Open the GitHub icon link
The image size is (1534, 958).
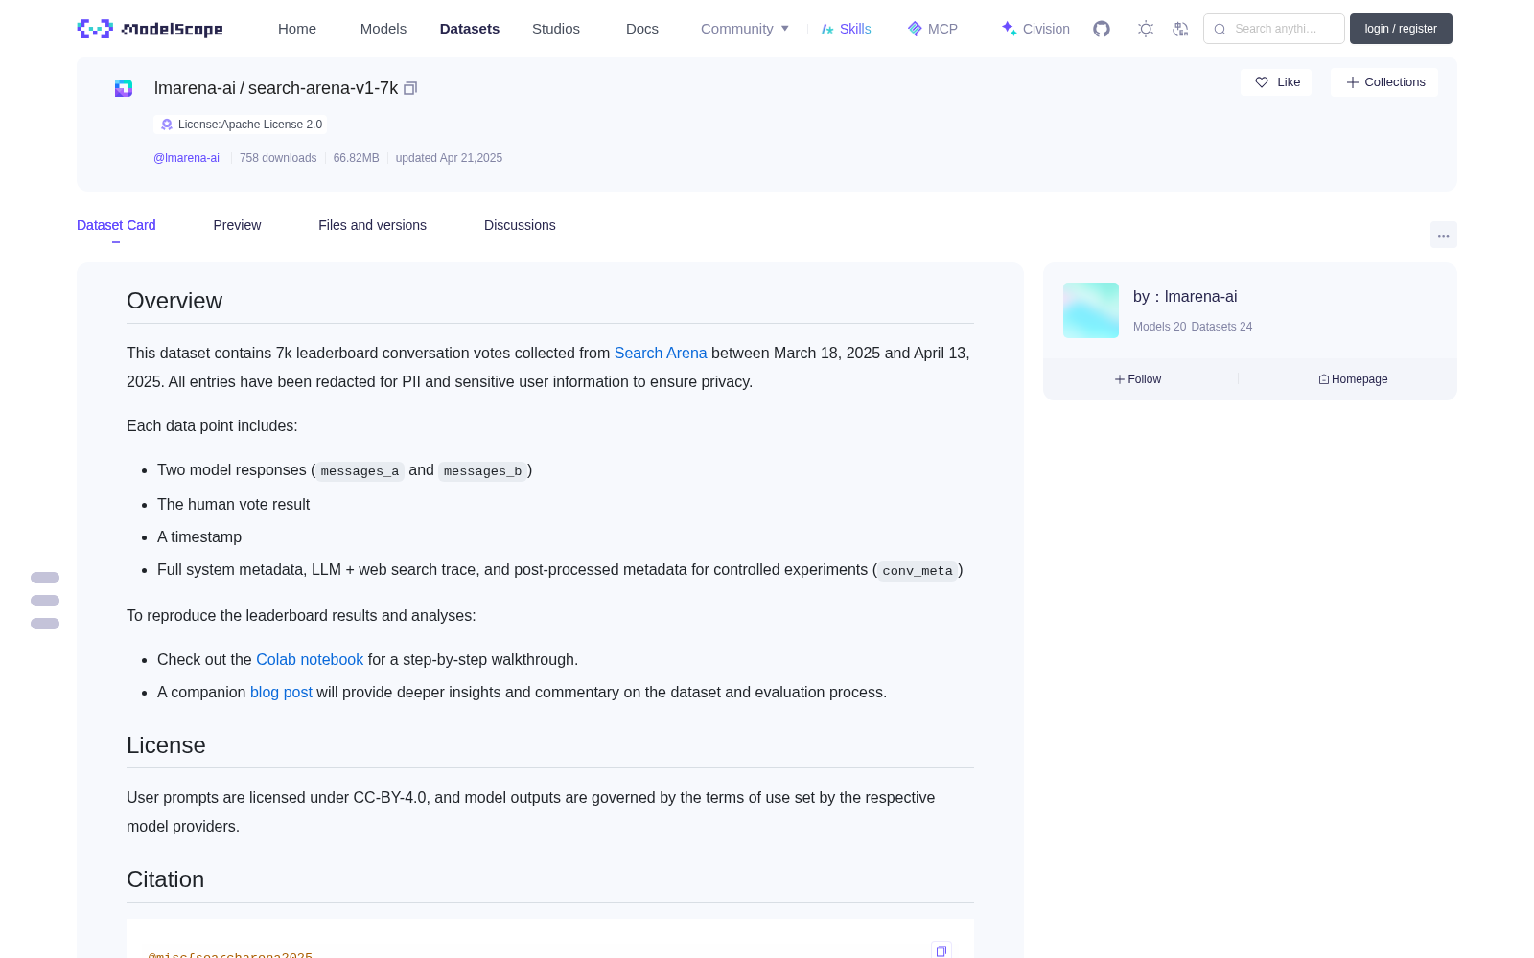coord(1102,29)
